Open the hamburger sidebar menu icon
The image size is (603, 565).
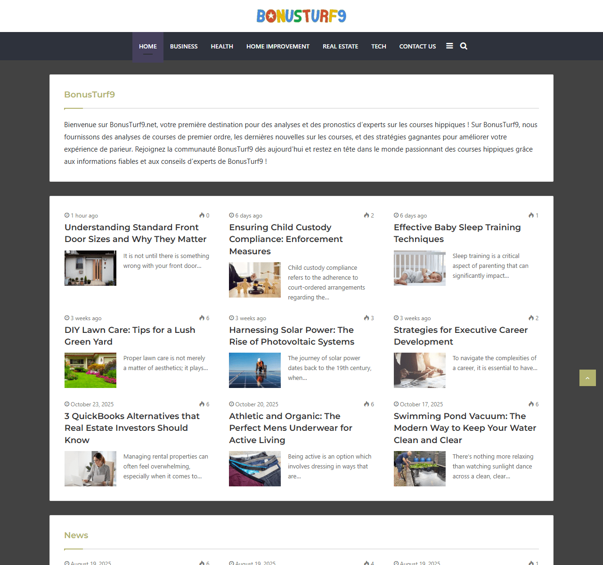[x=449, y=46]
